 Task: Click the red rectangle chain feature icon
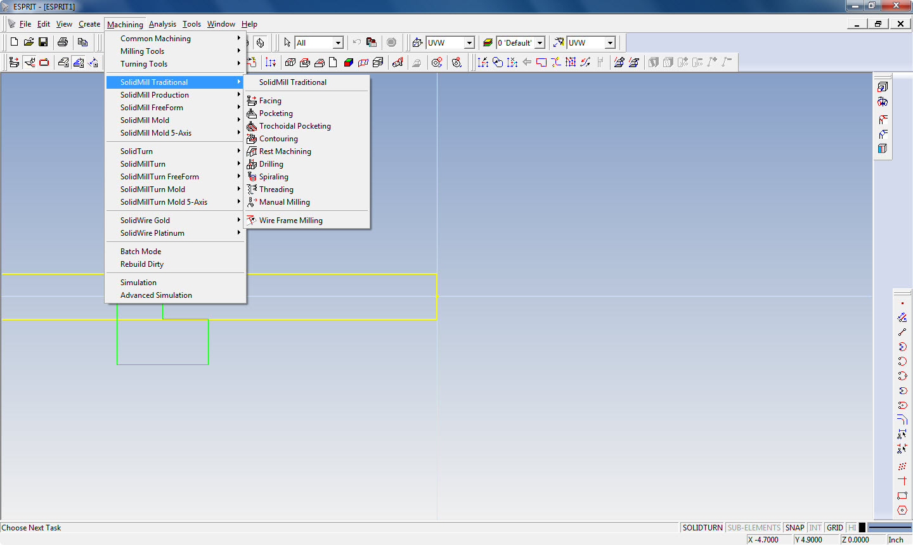point(541,62)
